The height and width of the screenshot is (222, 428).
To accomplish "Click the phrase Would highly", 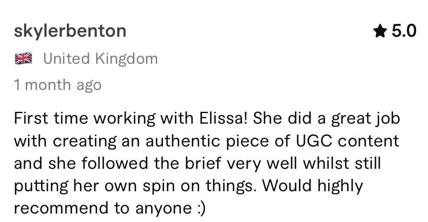I will point(312,186).
